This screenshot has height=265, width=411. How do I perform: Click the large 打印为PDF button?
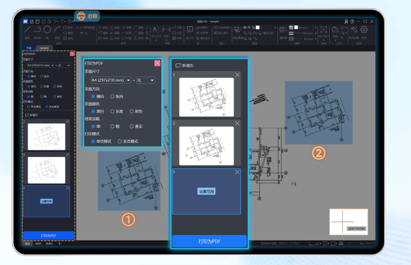(210, 241)
